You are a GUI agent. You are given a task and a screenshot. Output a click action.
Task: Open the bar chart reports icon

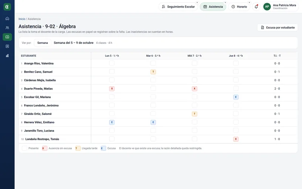point(7,56)
